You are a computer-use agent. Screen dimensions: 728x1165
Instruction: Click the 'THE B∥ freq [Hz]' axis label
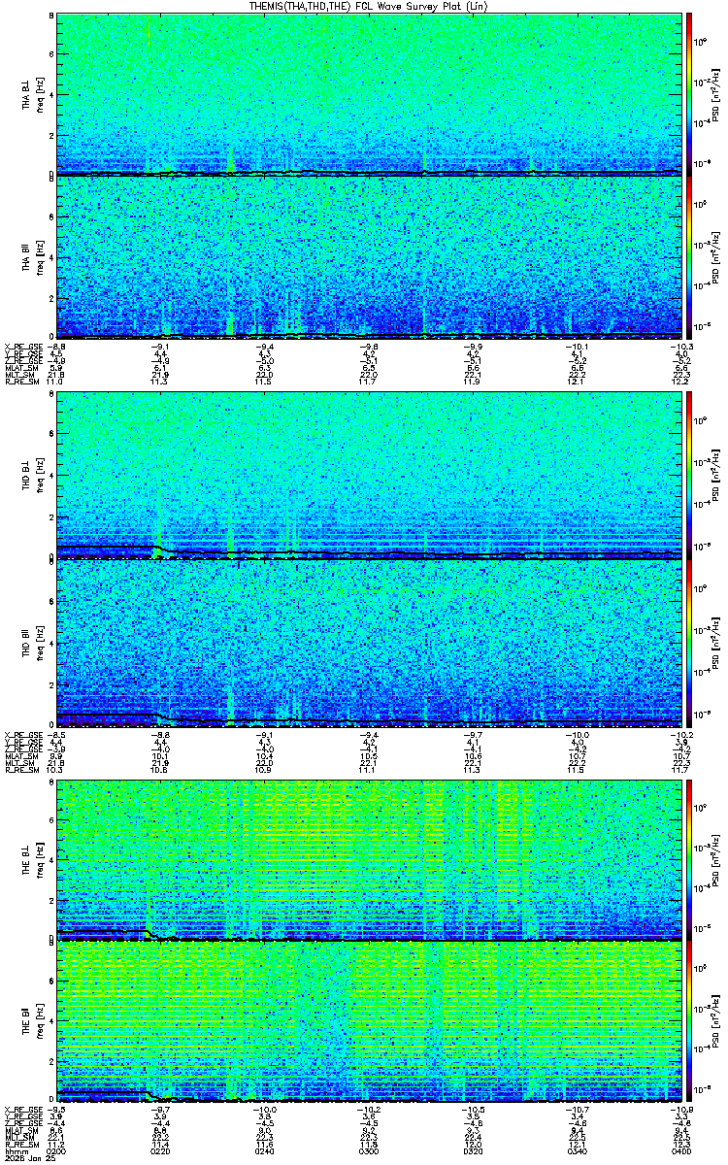tap(32, 1021)
